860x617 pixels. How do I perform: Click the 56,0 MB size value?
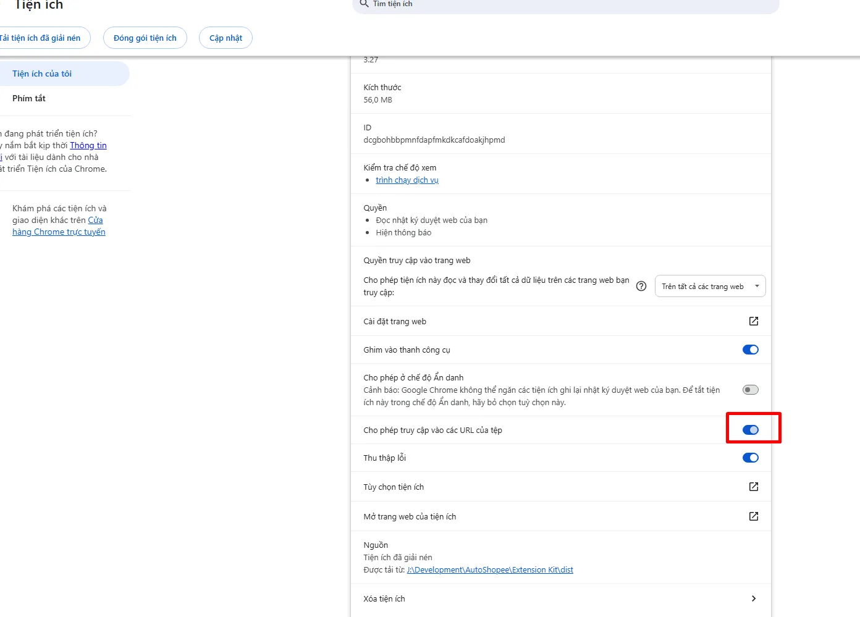point(377,99)
